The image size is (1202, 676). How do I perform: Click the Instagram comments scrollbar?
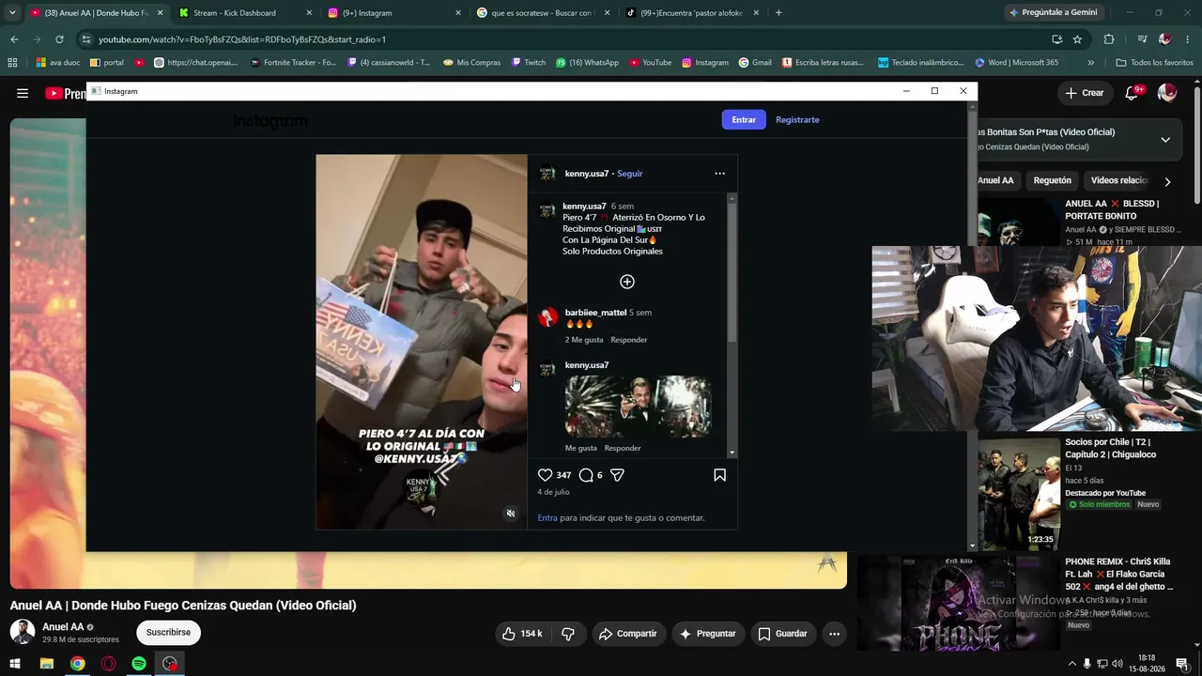tap(732, 272)
